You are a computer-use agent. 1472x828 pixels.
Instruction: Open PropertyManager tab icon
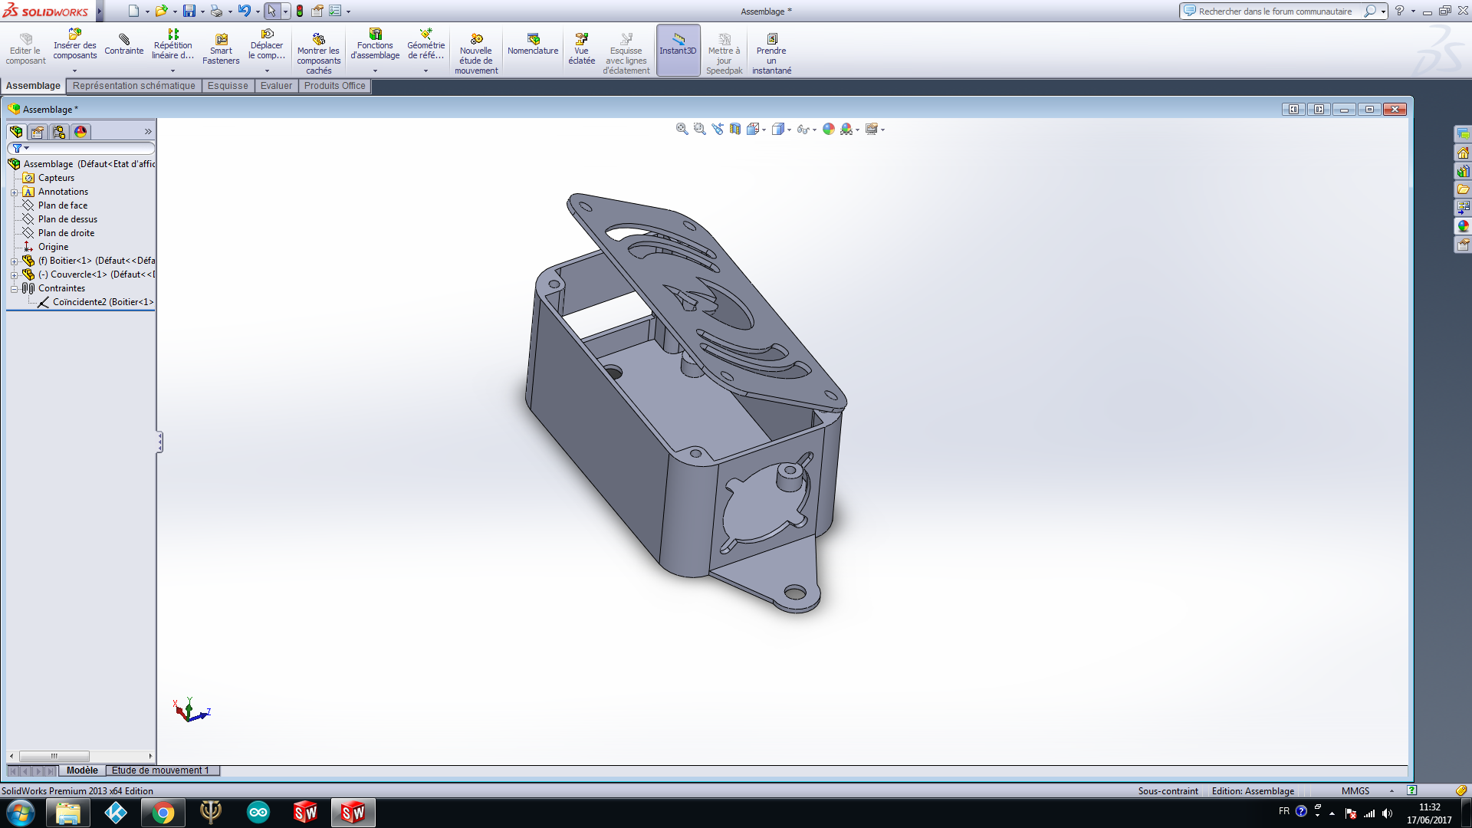point(38,132)
